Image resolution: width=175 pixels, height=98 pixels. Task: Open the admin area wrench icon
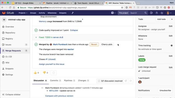(73, 13)
